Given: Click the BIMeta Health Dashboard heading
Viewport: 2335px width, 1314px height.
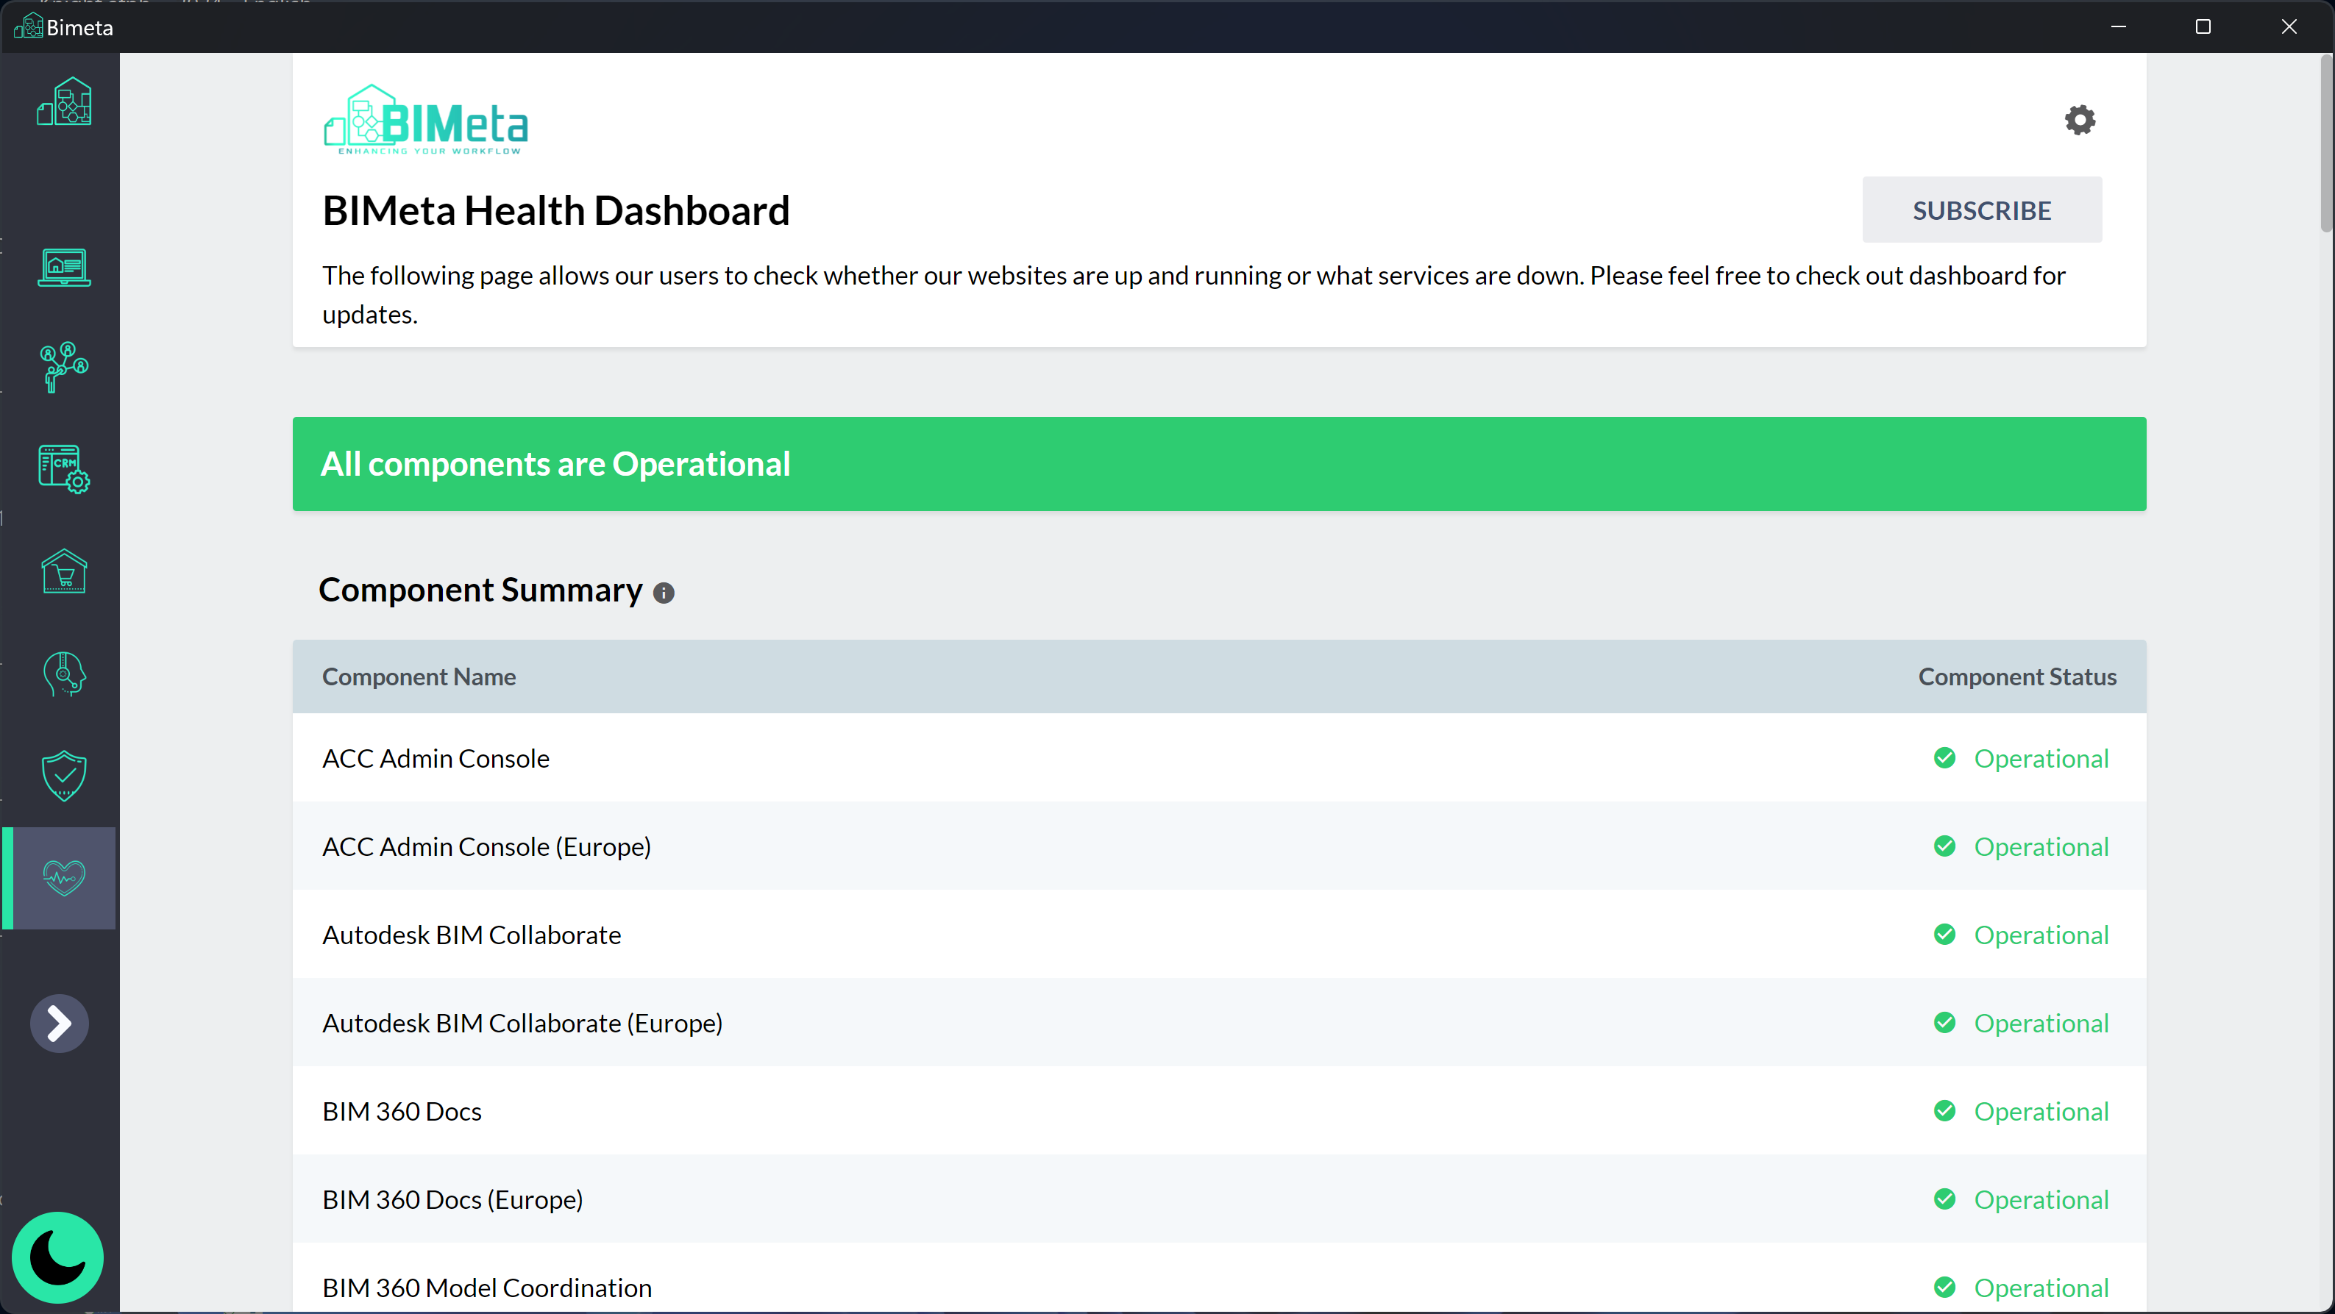Looking at the screenshot, I should coord(555,211).
